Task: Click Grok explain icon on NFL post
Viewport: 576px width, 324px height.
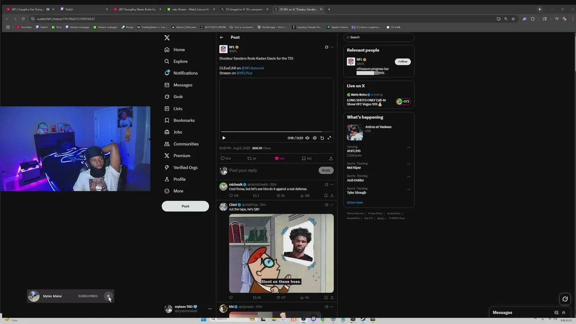Action: 326,47
